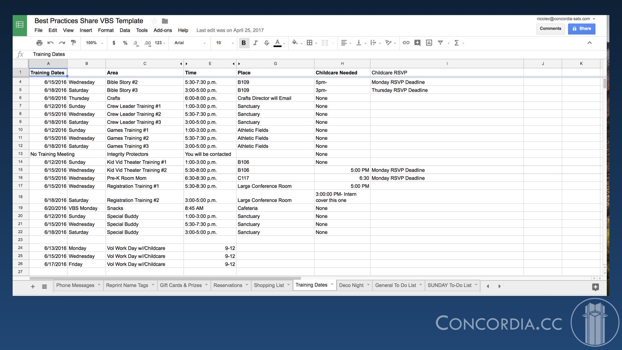This screenshot has width=622, height=350.
Task: Open the Google Sheets home icon
Action: tap(20, 25)
